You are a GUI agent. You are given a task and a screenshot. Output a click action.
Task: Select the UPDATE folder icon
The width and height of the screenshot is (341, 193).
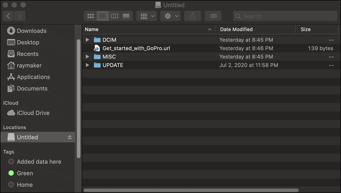pyautogui.click(x=97, y=65)
